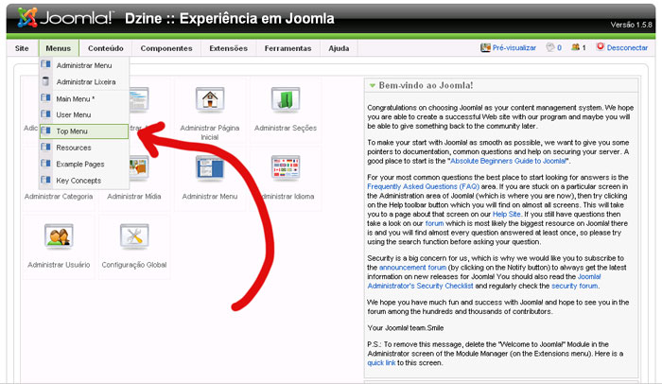This screenshot has height=384, width=662.
Task: Click the Configuração Global label
Action: coord(134,265)
